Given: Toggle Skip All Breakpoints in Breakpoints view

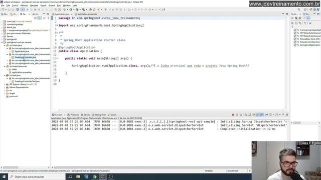Looking at the screenshot, I should point(308,18).
